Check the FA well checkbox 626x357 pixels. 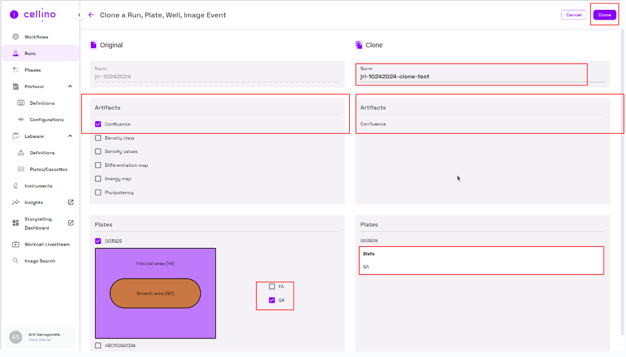(272, 286)
